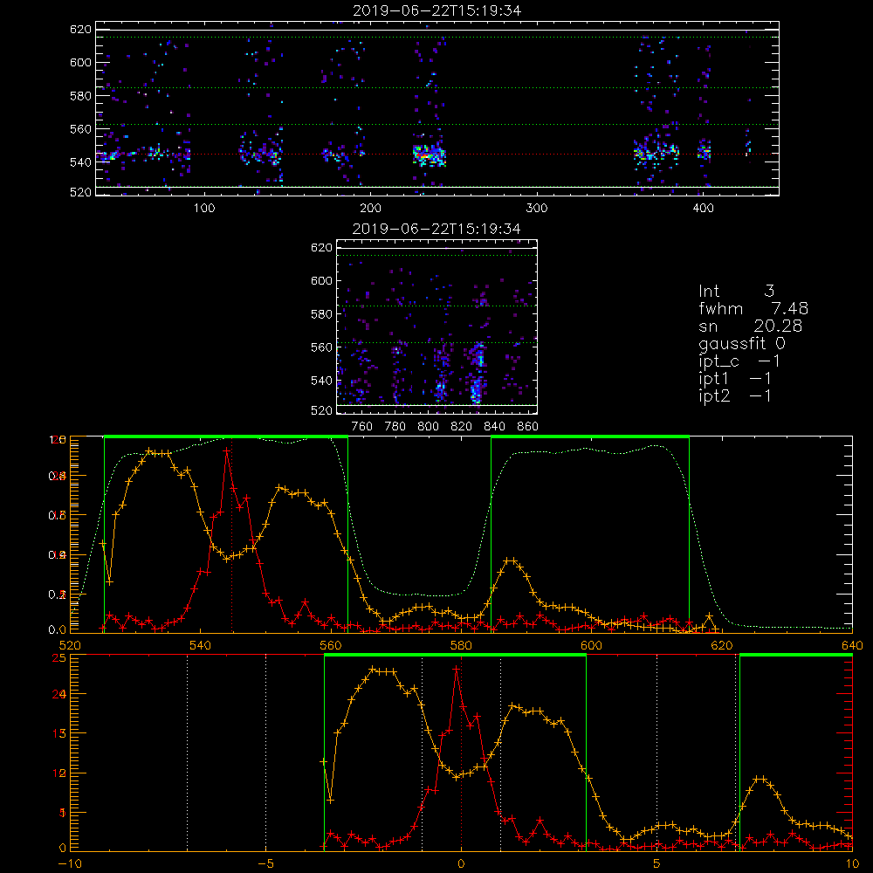873x873 pixels.
Task: Select the 'ipt1 -1' line
Action: coord(735,379)
